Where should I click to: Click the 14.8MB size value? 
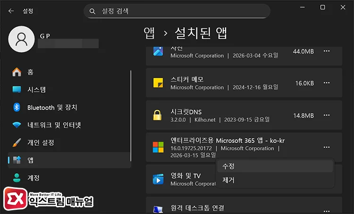pos(303,116)
